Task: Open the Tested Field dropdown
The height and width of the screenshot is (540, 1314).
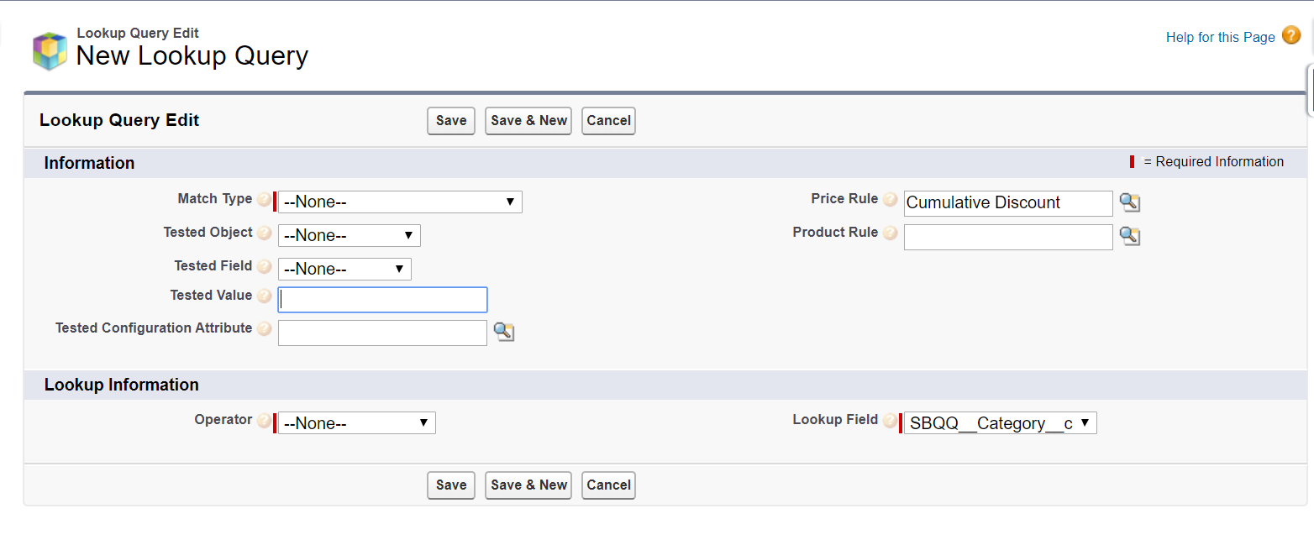Action: point(344,270)
